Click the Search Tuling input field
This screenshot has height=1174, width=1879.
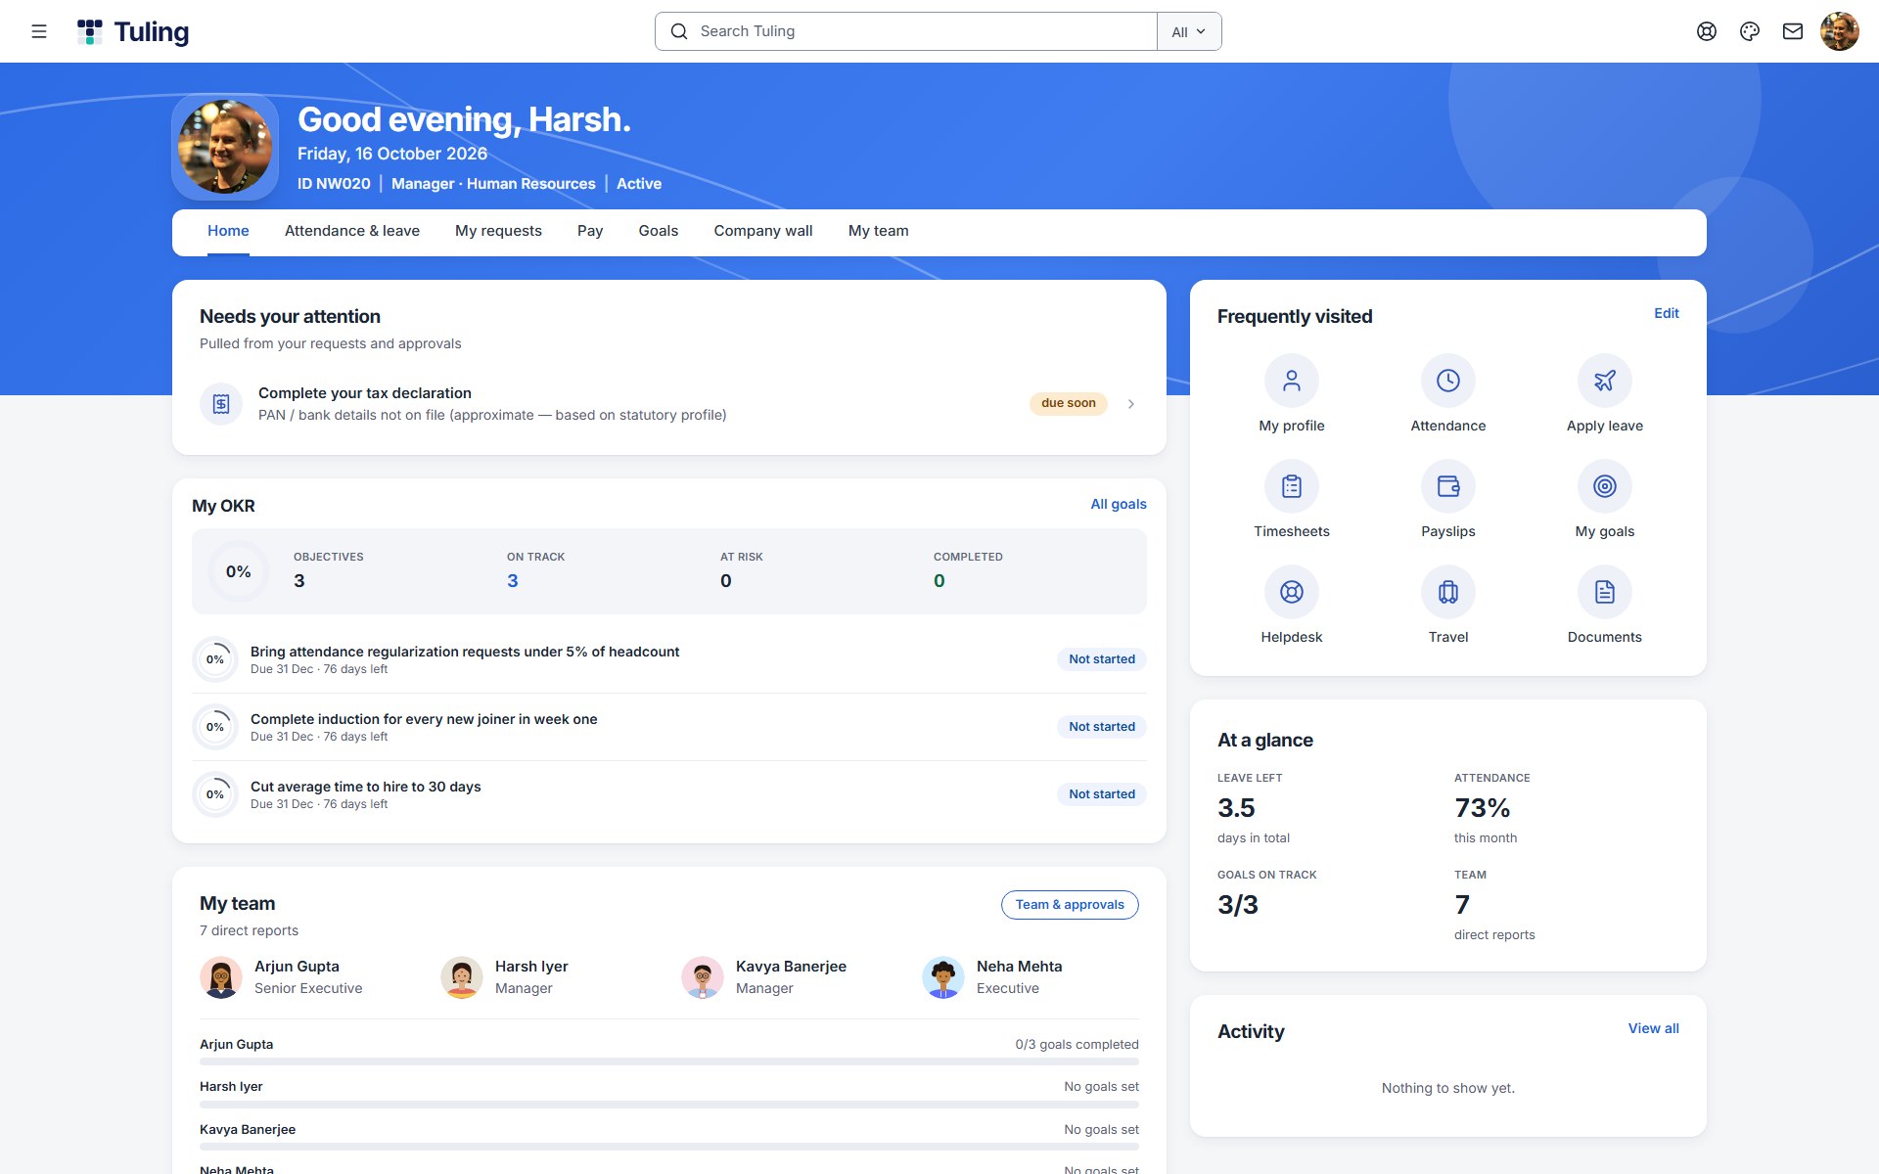(906, 31)
